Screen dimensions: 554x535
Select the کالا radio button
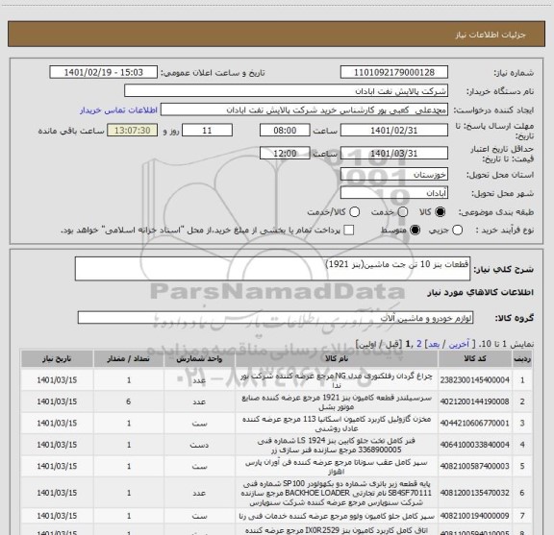441,211
